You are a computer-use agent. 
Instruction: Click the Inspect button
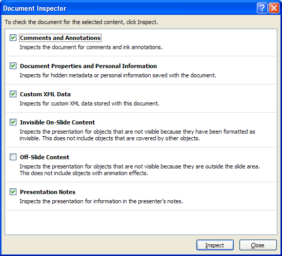[x=215, y=245]
